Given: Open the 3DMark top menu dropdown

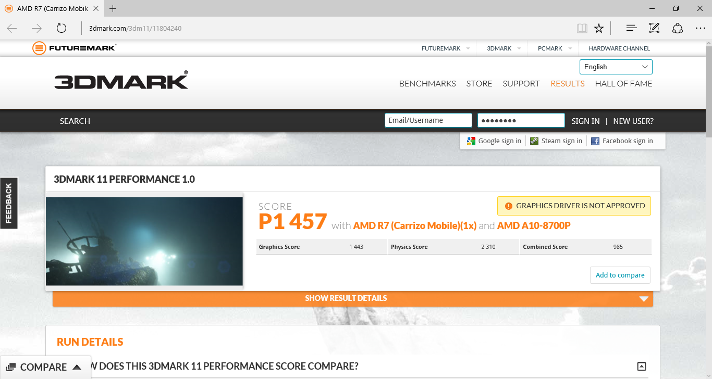Looking at the screenshot, I should pos(519,48).
